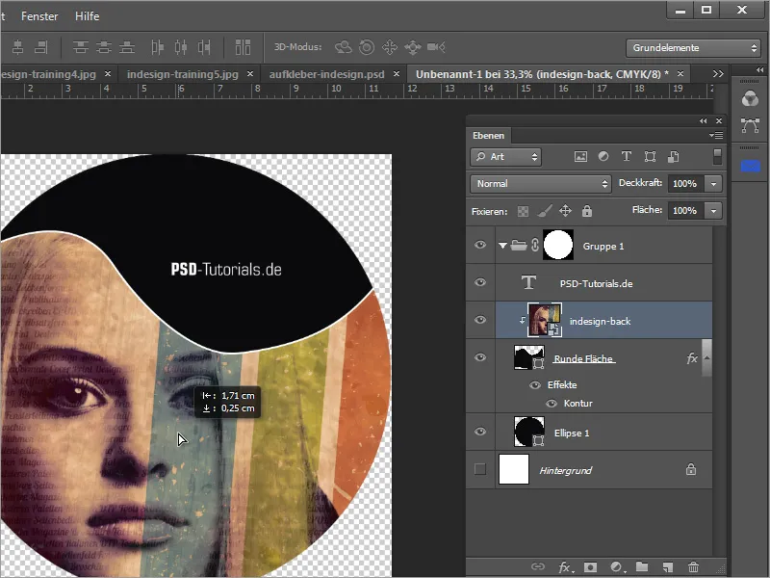Open the Deckkraft slider dropdown arrow
The width and height of the screenshot is (770, 578).
pyautogui.click(x=713, y=184)
